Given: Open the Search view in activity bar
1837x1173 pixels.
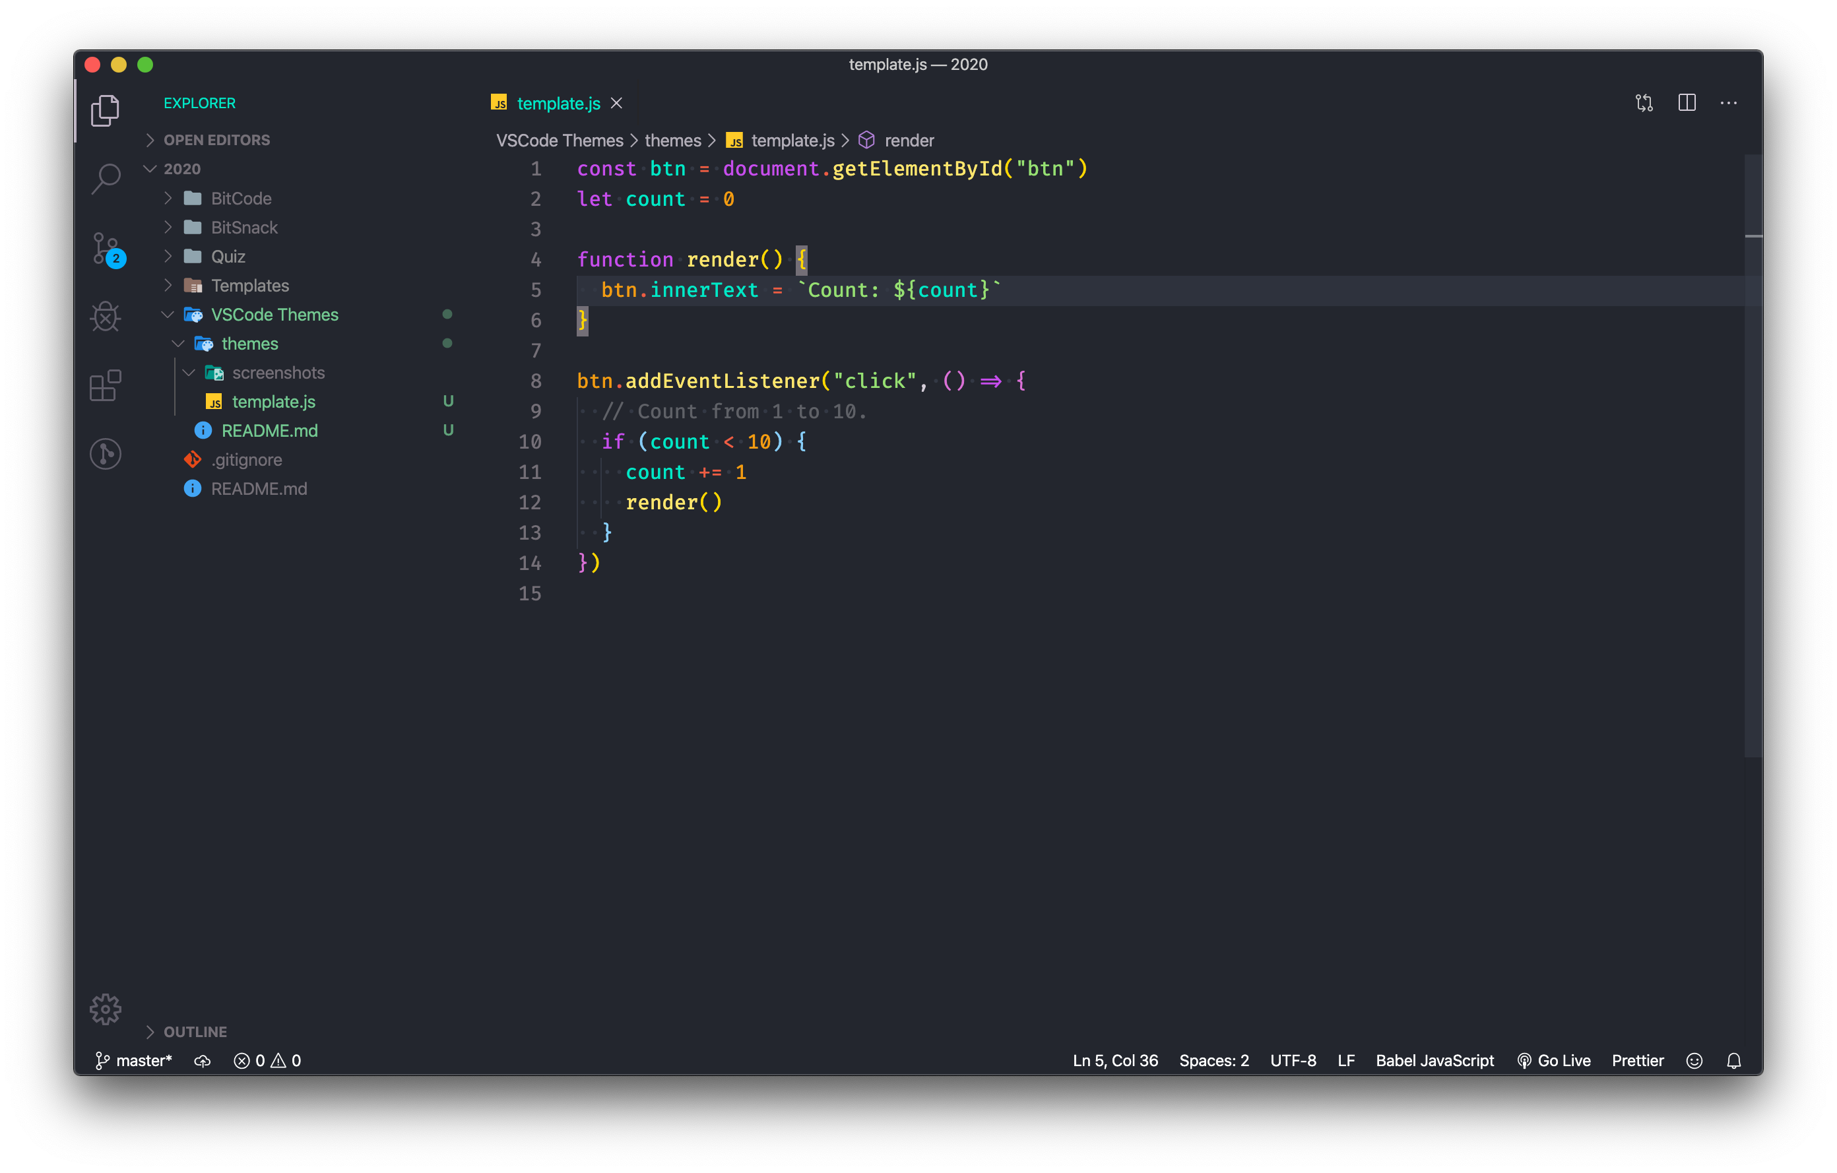Looking at the screenshot, I should (106, 179).
